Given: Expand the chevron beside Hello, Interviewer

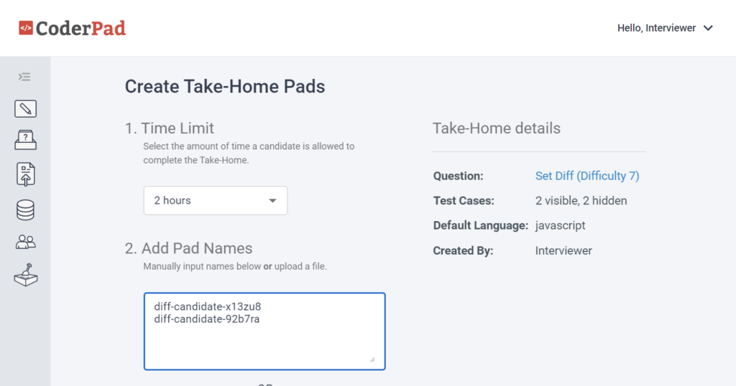Looking at the screenshot, I should click(x=708, y=28).
